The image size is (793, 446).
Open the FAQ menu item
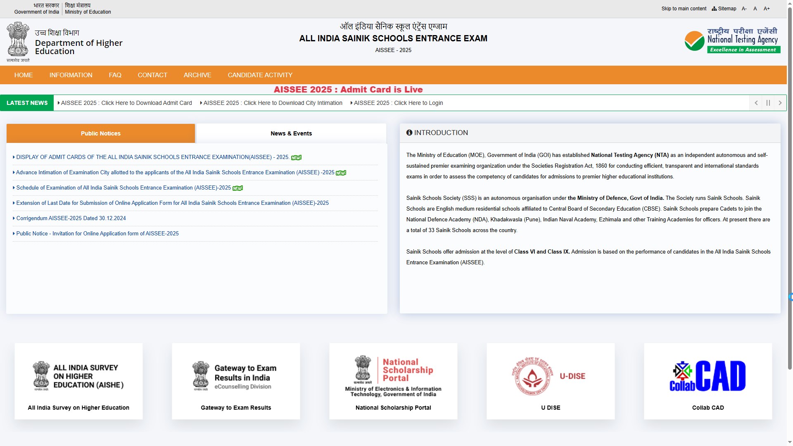pos(115,75)
